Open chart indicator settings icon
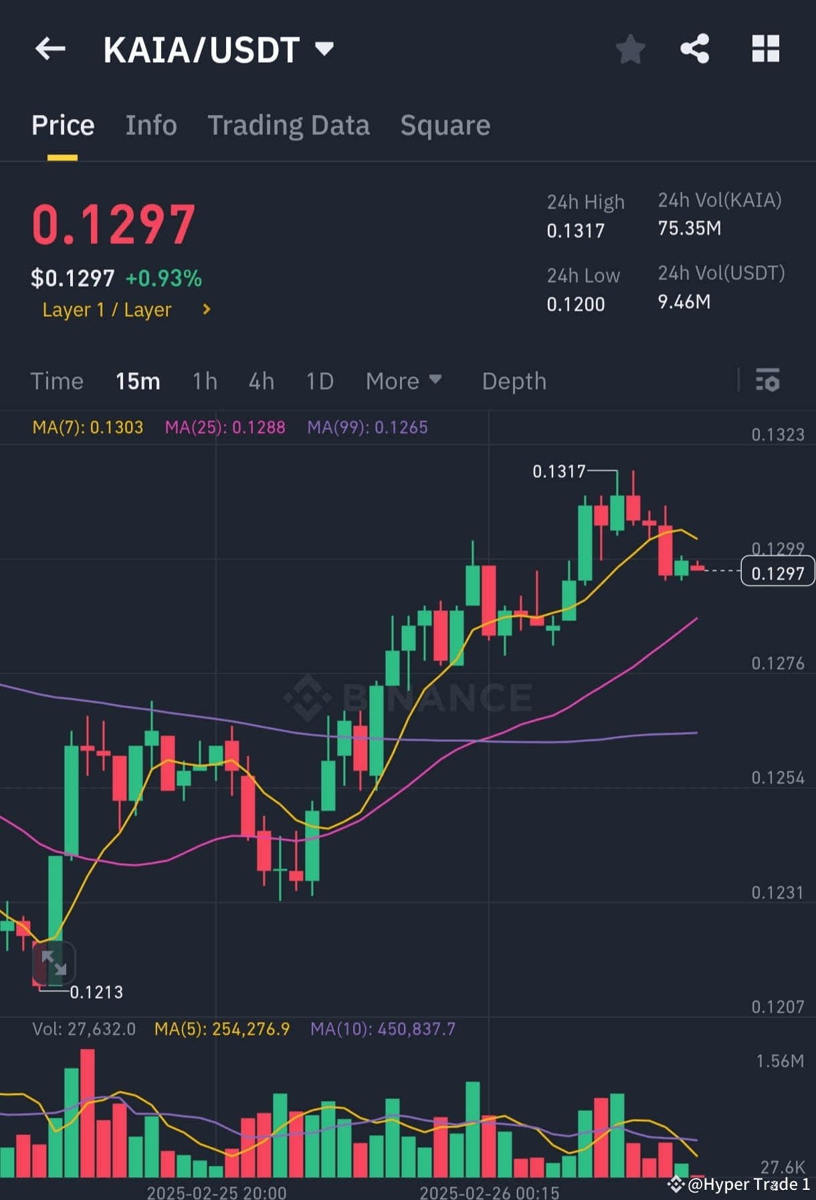 [x=768, y=381]
